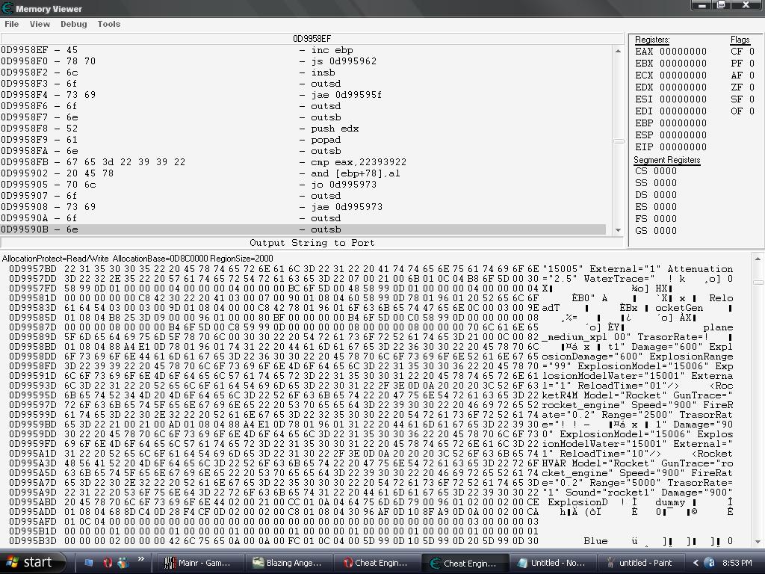This screenshot has width=765, height=574.
Task: Click the Cheat Engine logo in Memory Viewer title bar
Action: pos(6,7)
